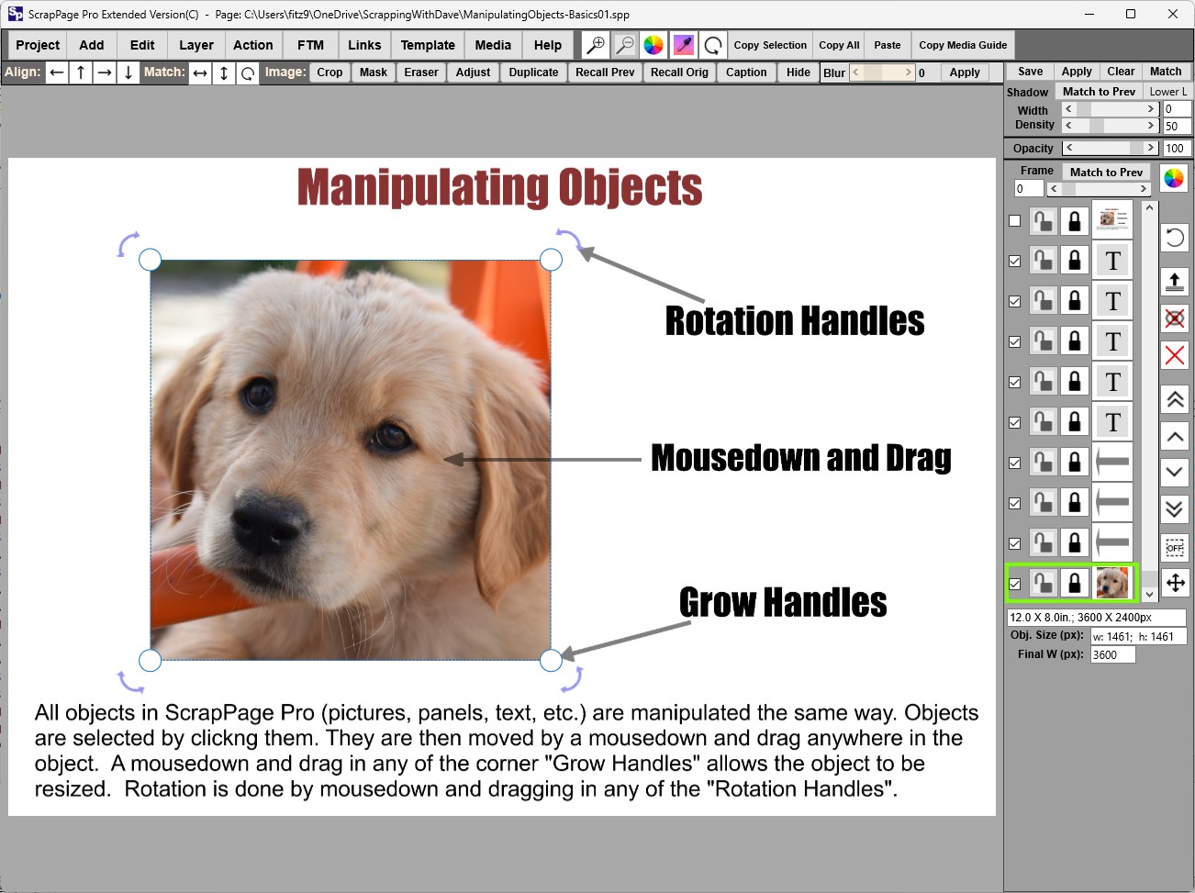
Task: Open the Template menu
Action: coord(428,45)
